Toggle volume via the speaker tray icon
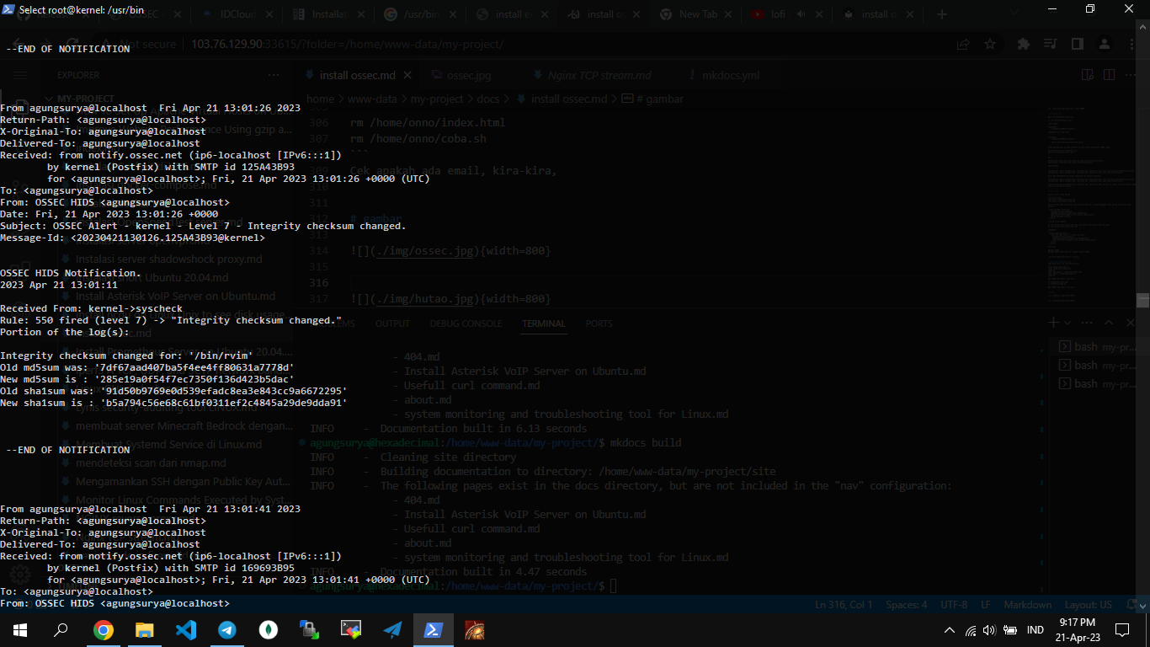1150x647 pixels. (x=988, y=630)
